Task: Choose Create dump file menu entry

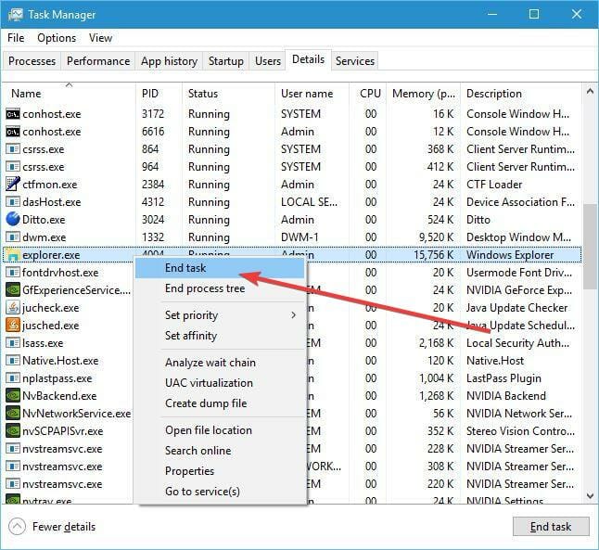Action: click(220, 403)
